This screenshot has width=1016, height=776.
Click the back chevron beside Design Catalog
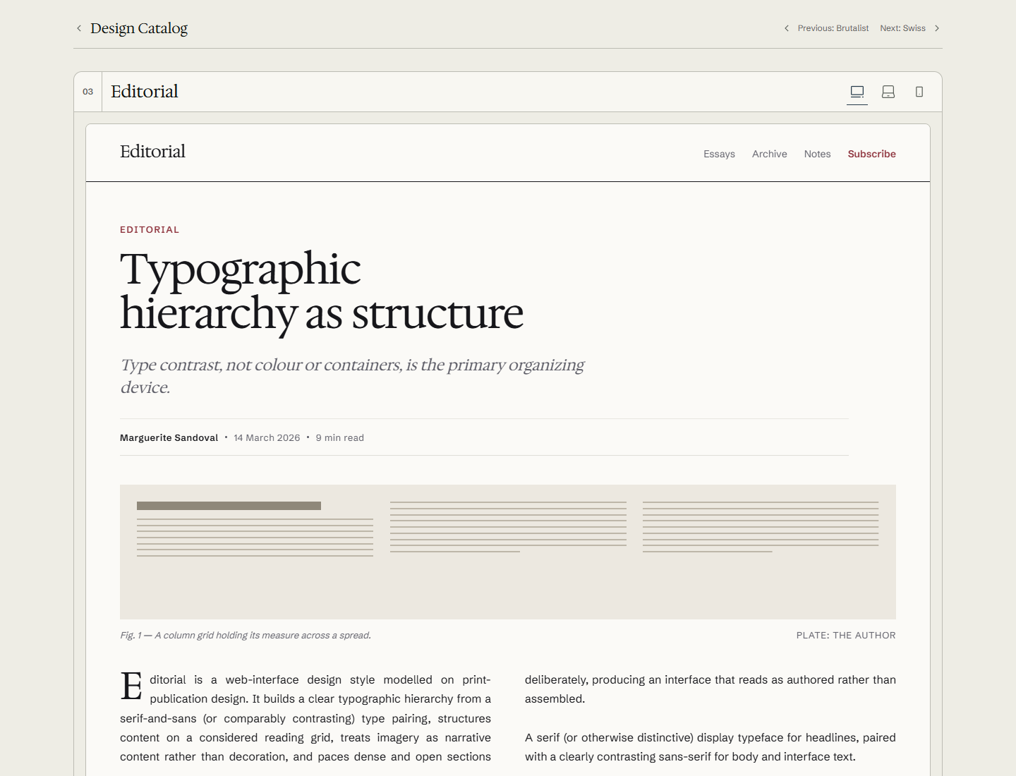tap(79, 28)
